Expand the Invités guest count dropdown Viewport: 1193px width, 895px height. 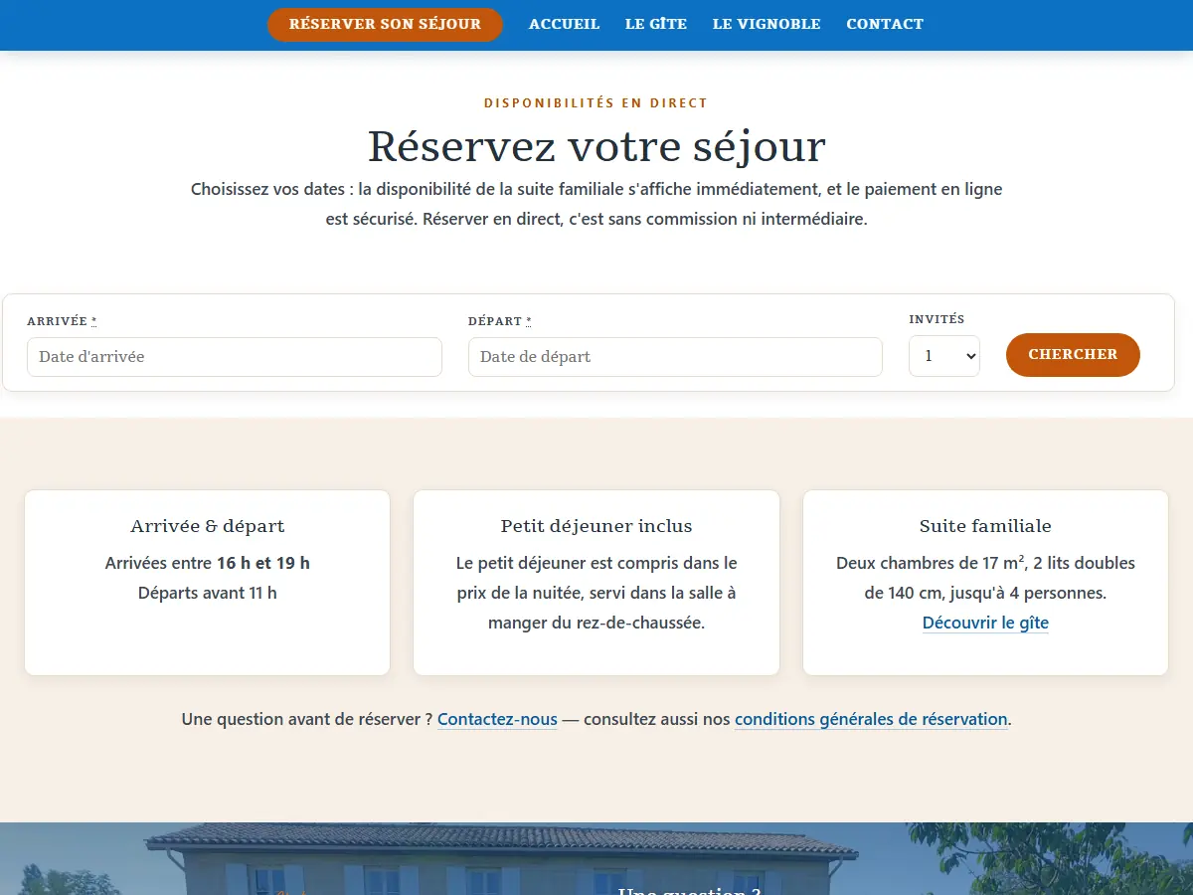click(x=944, y=356)
